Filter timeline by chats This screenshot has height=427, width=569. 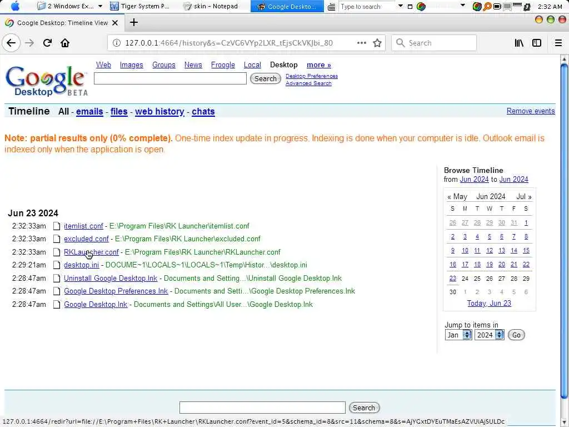(203, 111)
